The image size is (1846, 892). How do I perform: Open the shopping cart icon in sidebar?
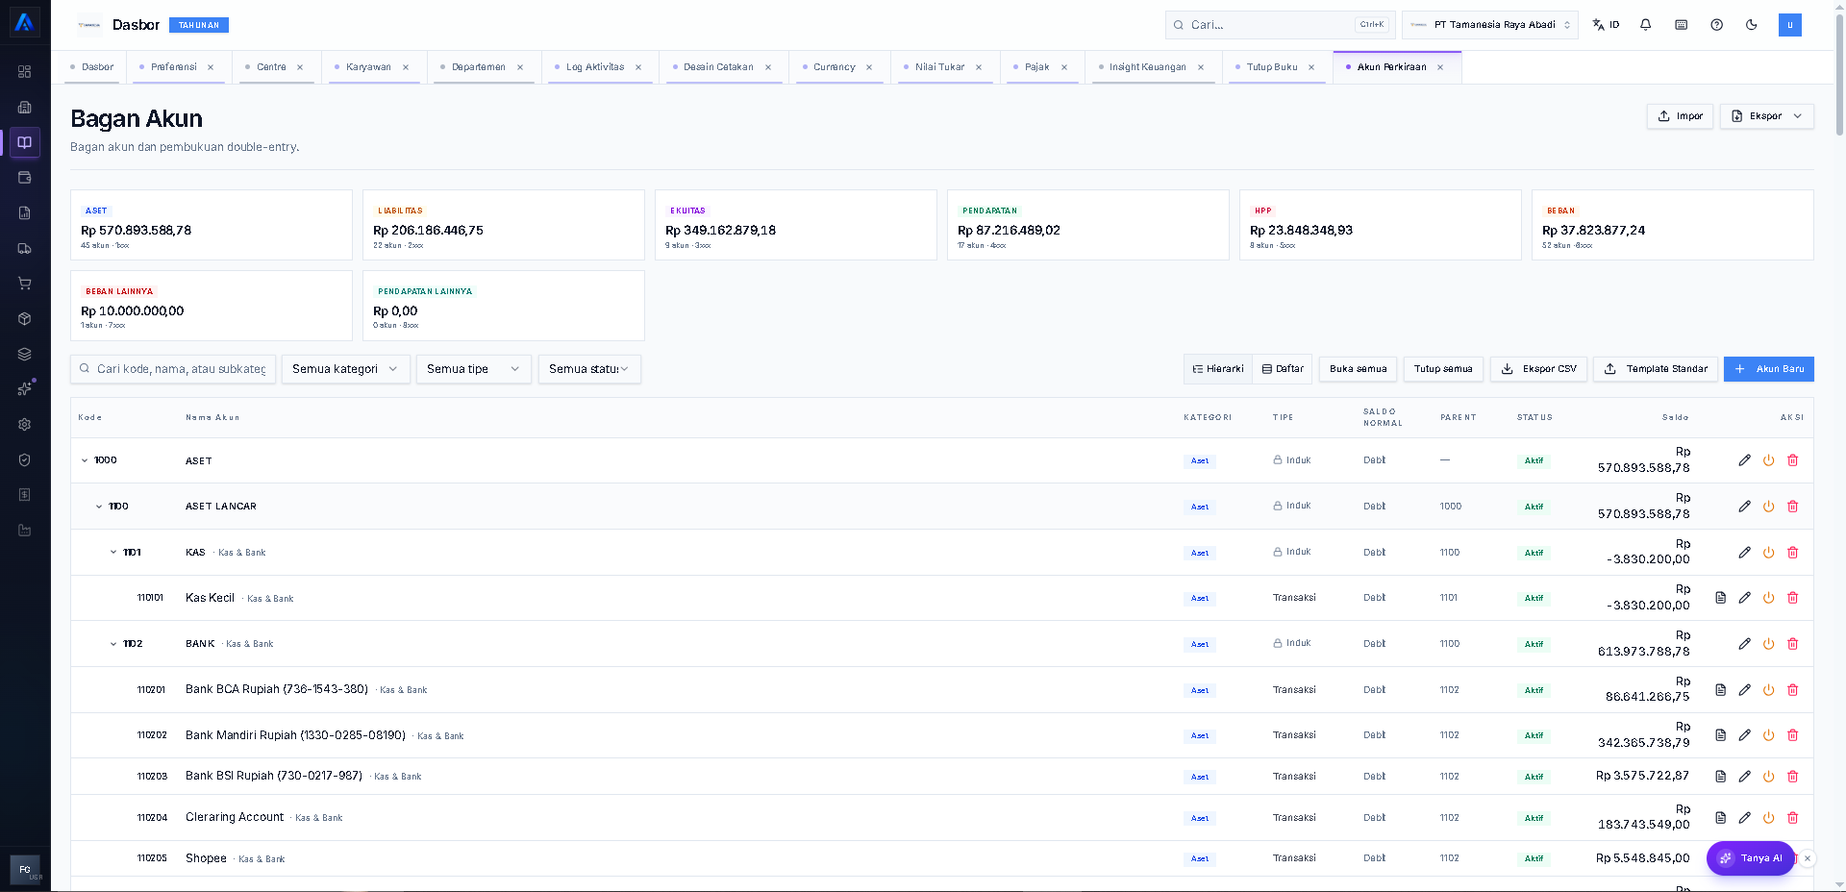pos(25,284)
